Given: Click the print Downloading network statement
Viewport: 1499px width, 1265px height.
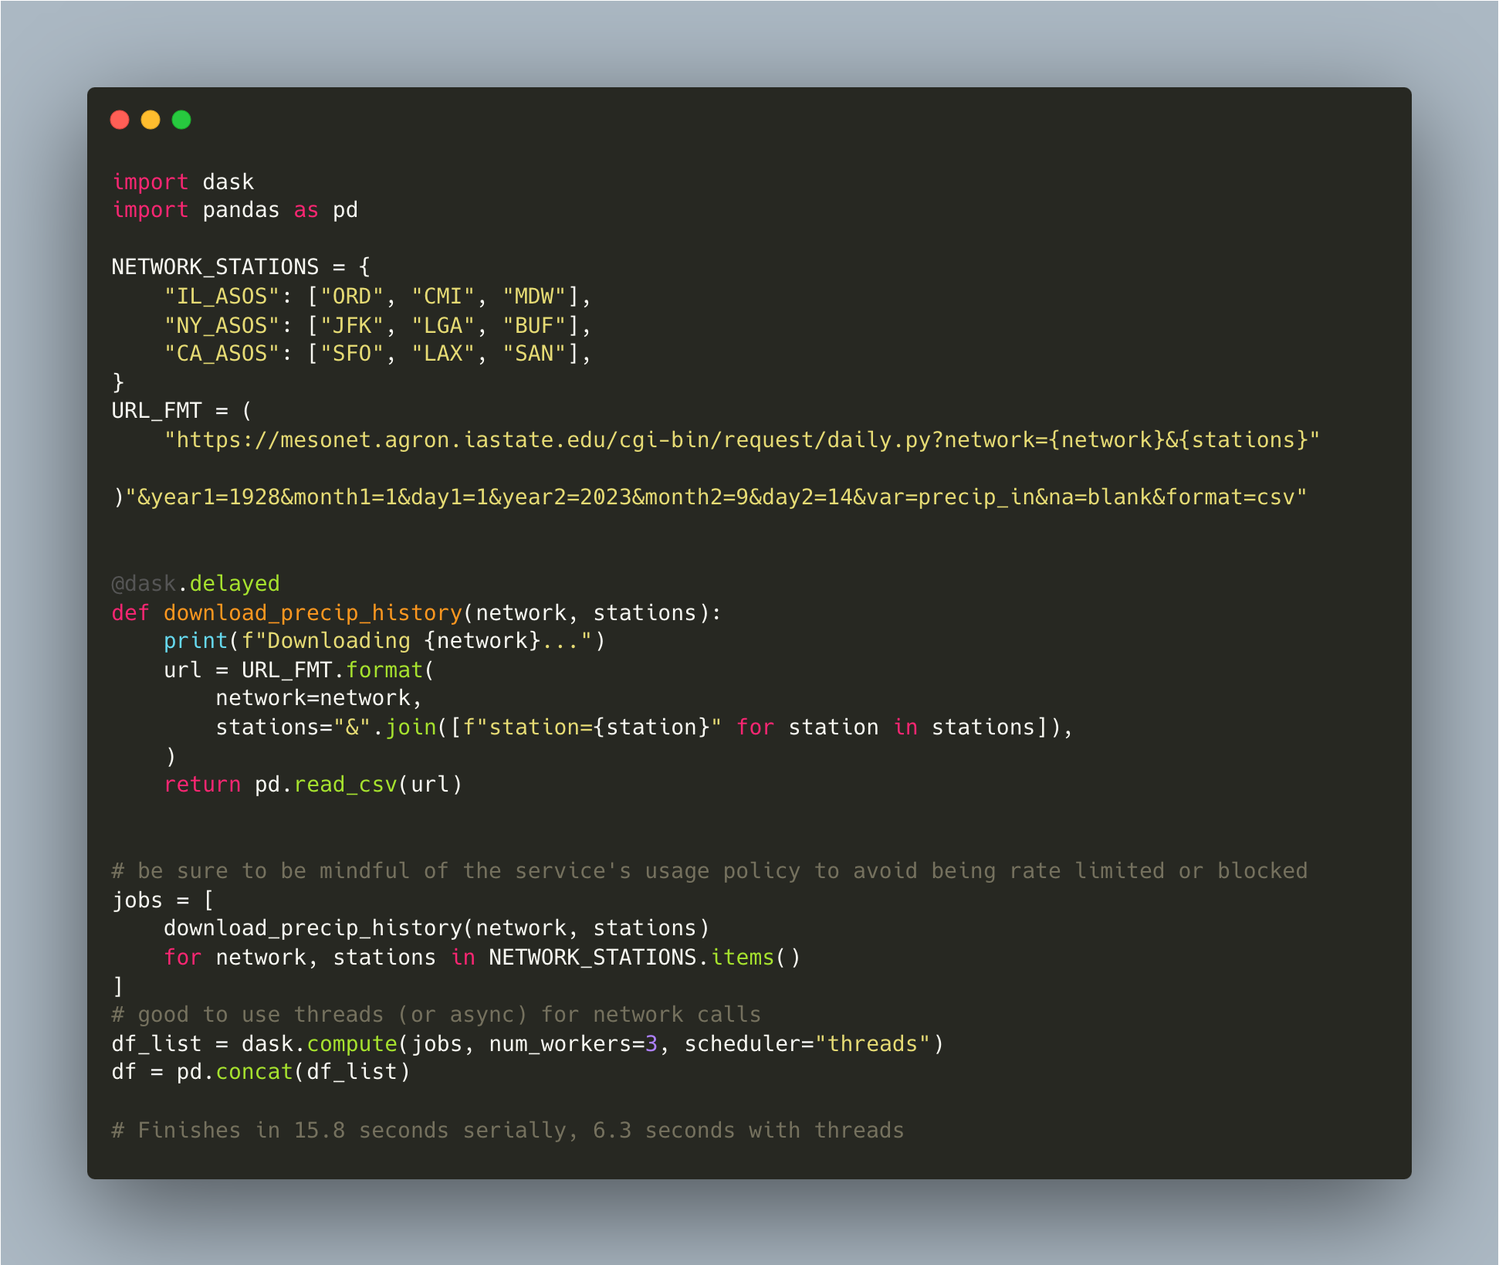Looking at the screenshot, I should point(384,641).
